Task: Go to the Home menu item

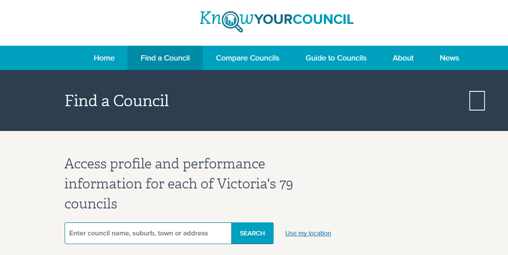Action: tap(104, 58)
